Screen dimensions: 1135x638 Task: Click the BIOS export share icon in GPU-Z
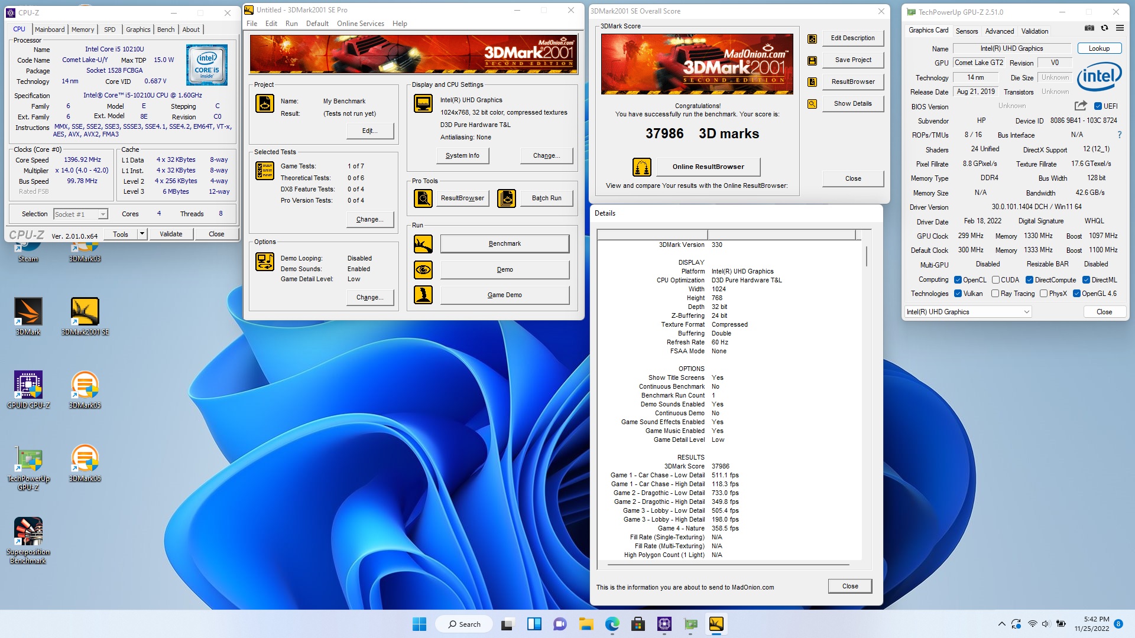tap(1081, 106)
